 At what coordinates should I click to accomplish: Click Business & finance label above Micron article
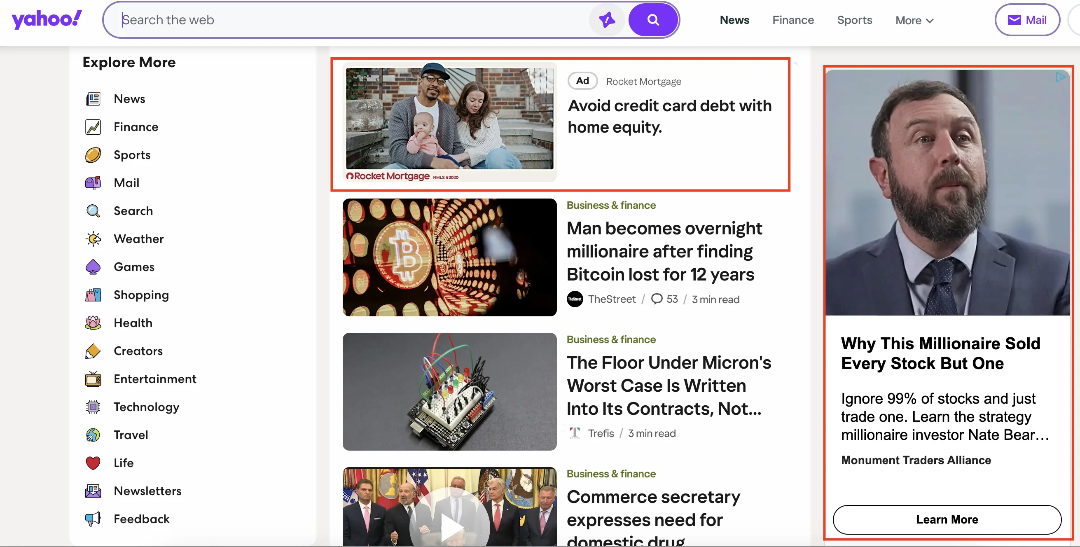coord(611,339)
